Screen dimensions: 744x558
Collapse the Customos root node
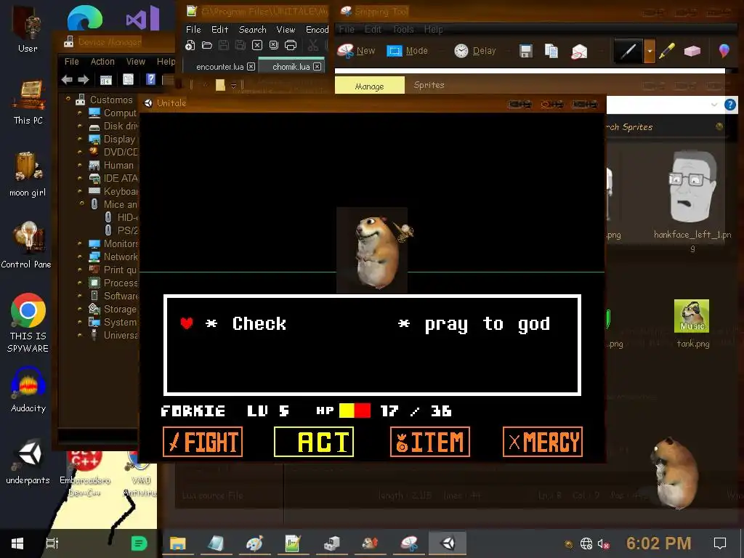[68, 99]
